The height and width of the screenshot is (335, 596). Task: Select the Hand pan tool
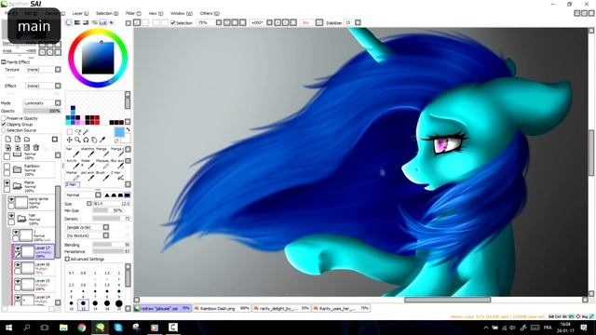(94, 140)
